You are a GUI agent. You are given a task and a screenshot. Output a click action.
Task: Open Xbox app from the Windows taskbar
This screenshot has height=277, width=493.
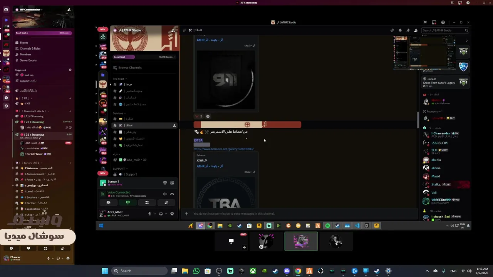pyautogui.click(x=253, y=271)
